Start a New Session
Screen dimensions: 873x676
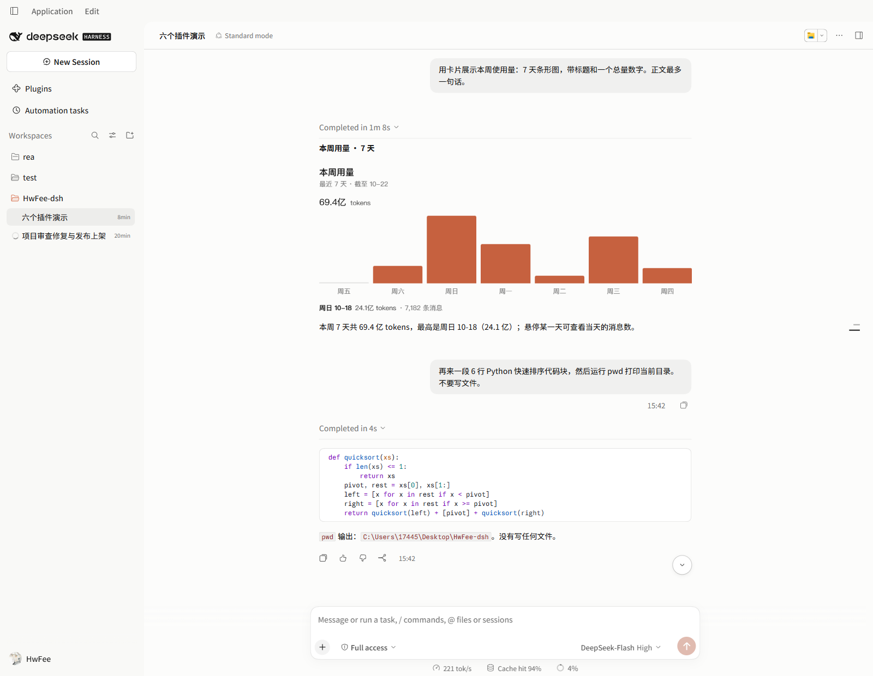pyautogui.click(x=71, y=62)
